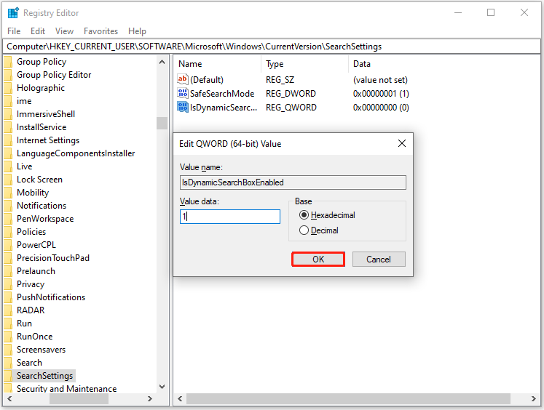Open the Favorites menu
544x410 pixels.
point(101,31)
